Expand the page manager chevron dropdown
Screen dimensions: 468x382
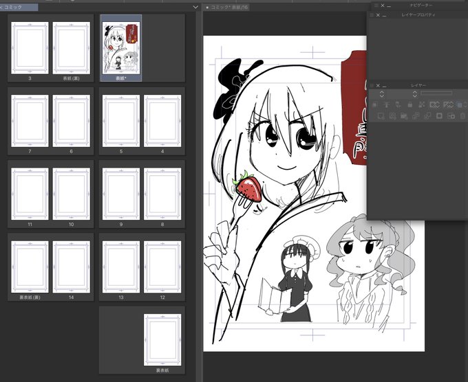pos(195,7)
